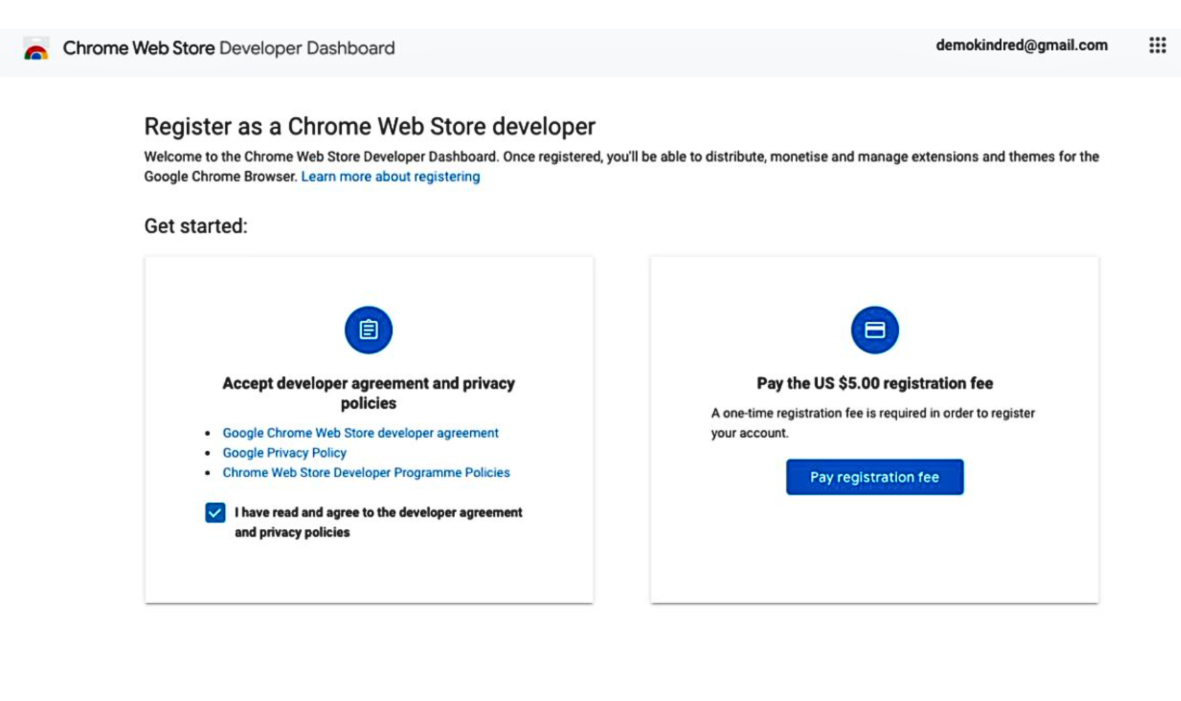The image size is (1181, 701).
Task: Open the Google apps grid icon
Action: click(x=1157, y=45)
